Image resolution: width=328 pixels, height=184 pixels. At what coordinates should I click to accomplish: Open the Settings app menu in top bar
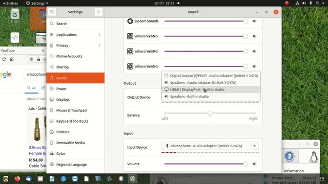tap(37, 3)
